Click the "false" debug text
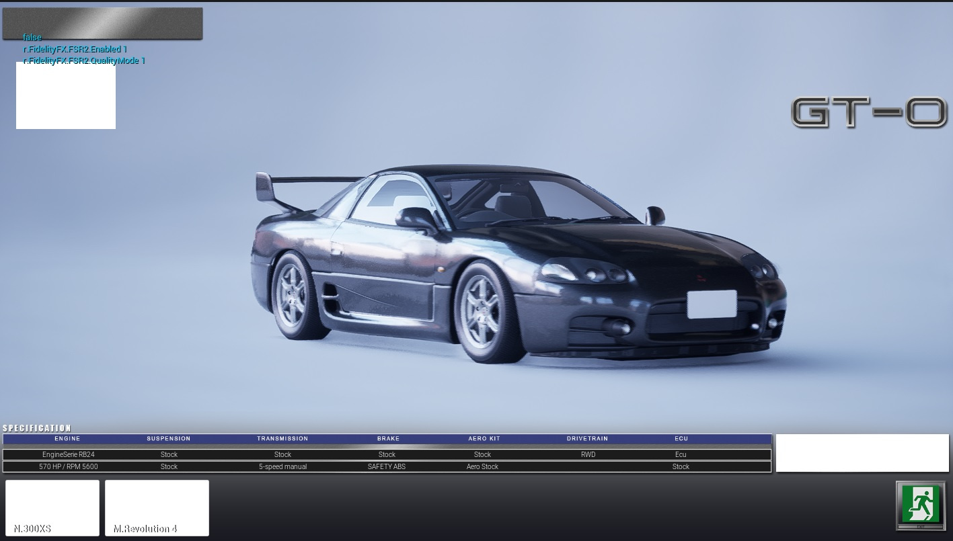 point(32,38)
